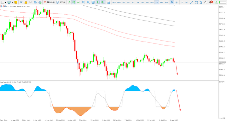This screenshot has height=121, width=227.
Task: Select the rectangle drawing tool
Action: (x=196, y=2)
